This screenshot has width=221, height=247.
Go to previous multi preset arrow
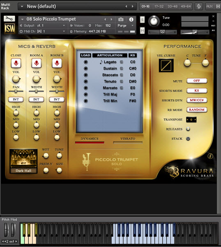pos(126,7)
